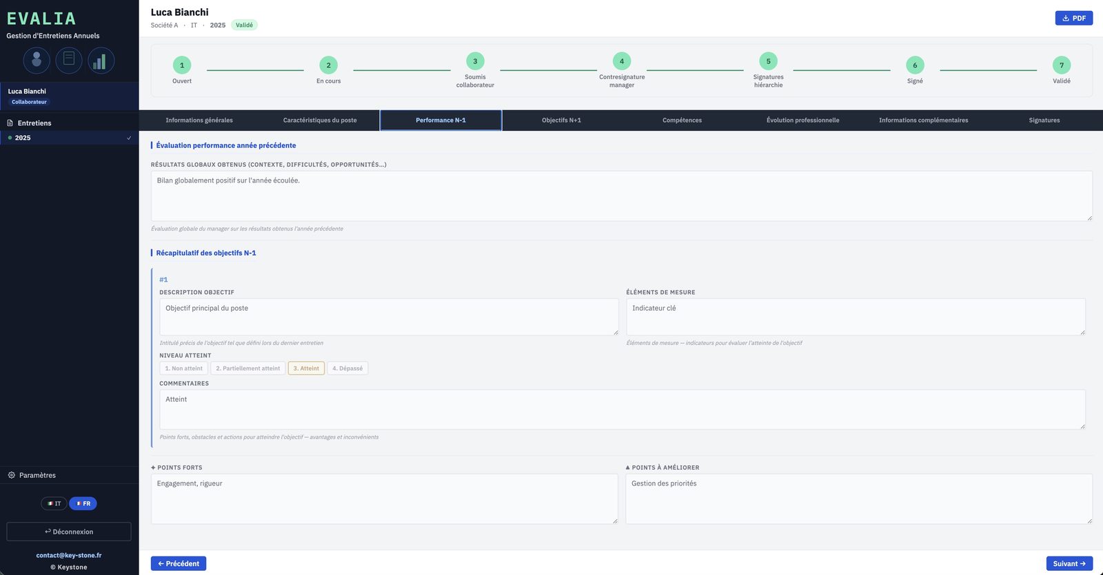Screen dimensions: 1103x575
Task: Select the 2025 entretien in the sidebar
Action: click(69, 138)
